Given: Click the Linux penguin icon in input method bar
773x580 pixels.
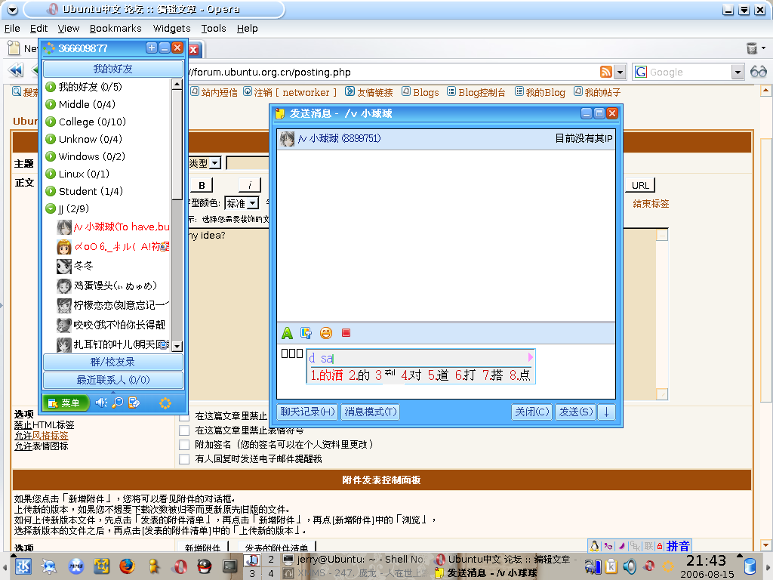Looking at the screenshot, I should [x=595, y=546].
